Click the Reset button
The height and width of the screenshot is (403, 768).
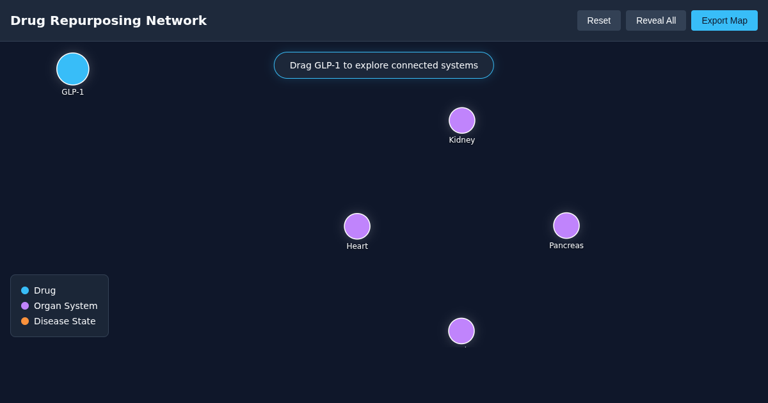pos(599,20)
